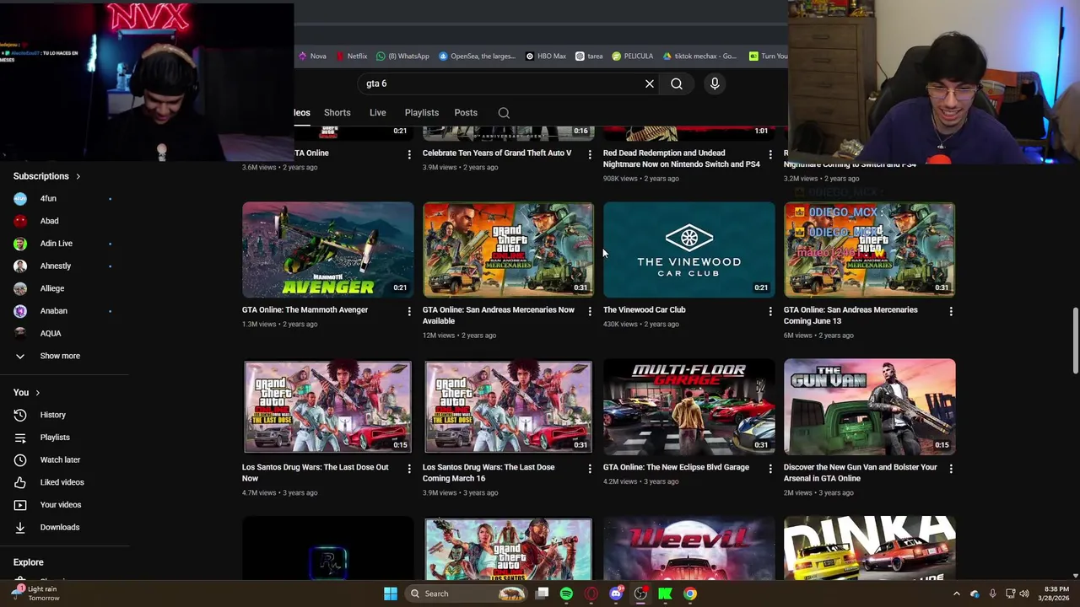Open the Nova bookmark

pos(312,56)
